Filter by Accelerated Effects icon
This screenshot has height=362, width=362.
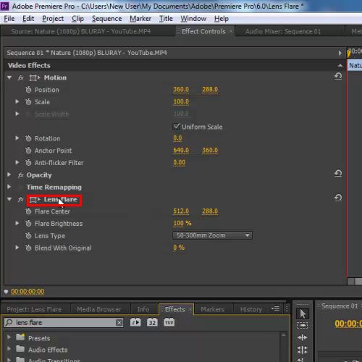coord(135,322)
